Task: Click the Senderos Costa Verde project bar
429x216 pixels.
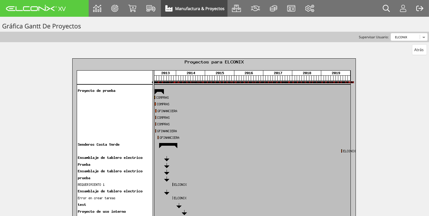Action: point(168,145)
